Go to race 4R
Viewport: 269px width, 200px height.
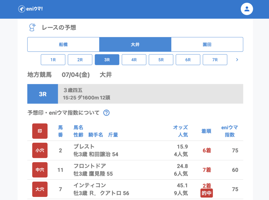pyautogui.click(x=134, y=60)
